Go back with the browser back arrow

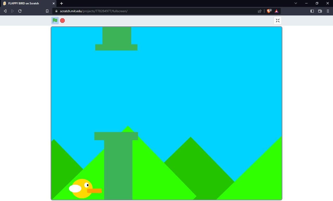(x=5, y=11)
